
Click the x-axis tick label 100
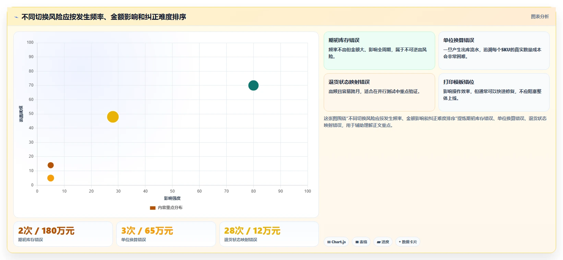click(308, 191)
